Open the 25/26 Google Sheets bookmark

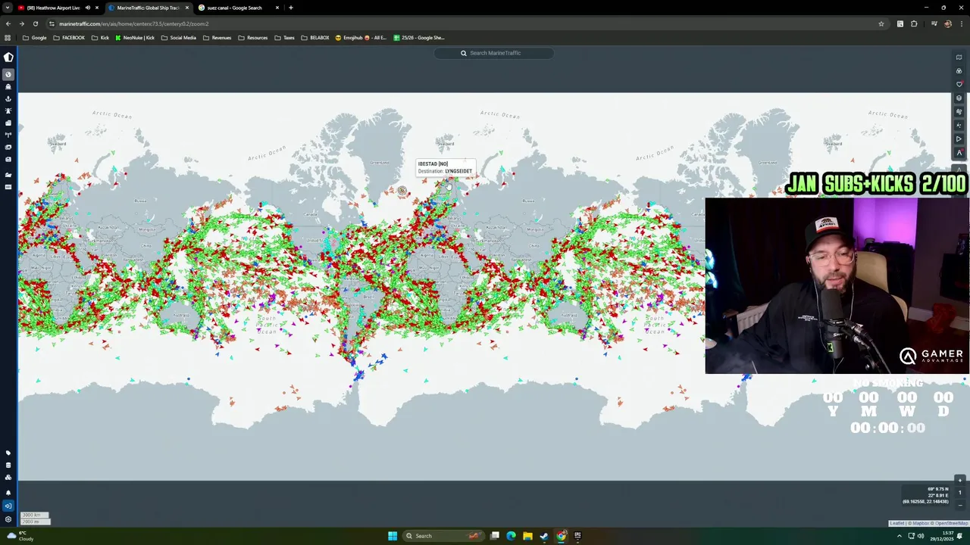(x=419, y=38)
